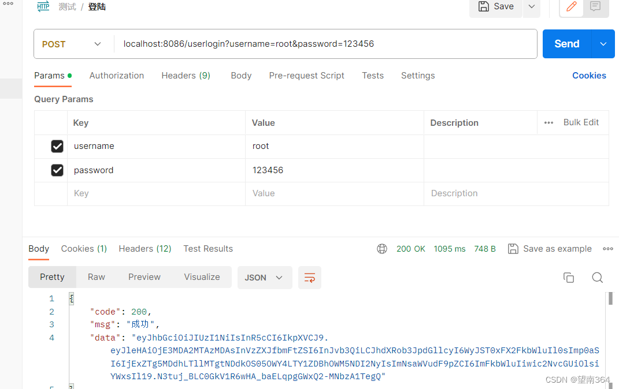Screen dimensions: 619x389
Task: Click the 1095 ms response time
Action: 449,249
